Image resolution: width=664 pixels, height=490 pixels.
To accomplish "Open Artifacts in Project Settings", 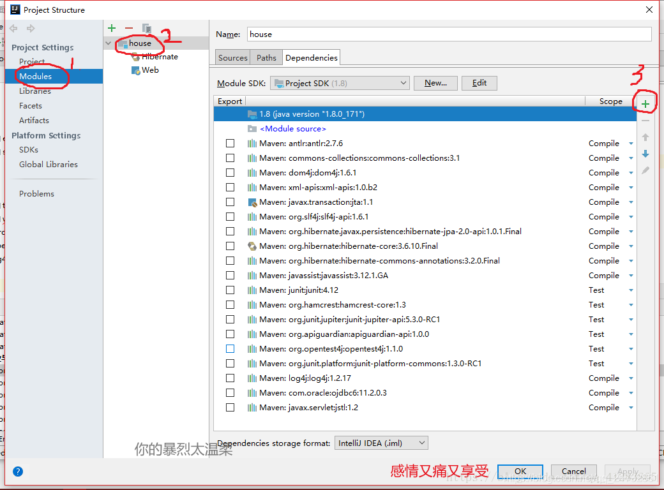I will click(x=34, y=120).
